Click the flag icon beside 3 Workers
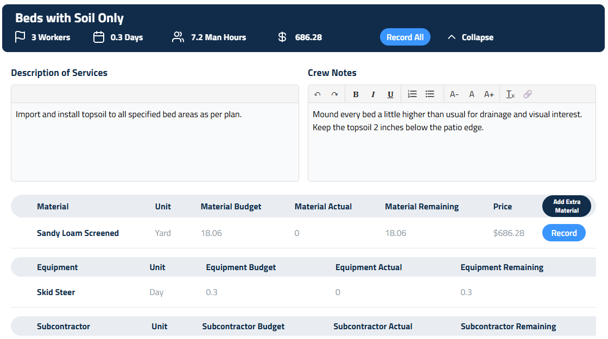Image resolution: width=608 pixels, height=339 pixels. pos(20,37)
